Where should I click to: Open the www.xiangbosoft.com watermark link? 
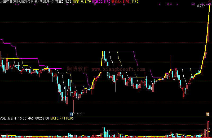(118, 69)
